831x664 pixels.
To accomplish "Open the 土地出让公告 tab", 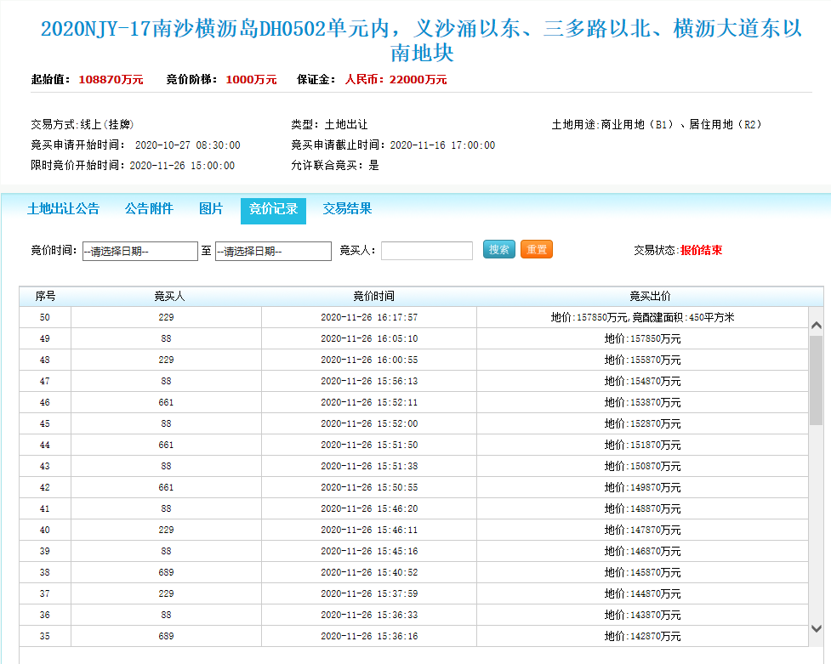I will 63,209.
